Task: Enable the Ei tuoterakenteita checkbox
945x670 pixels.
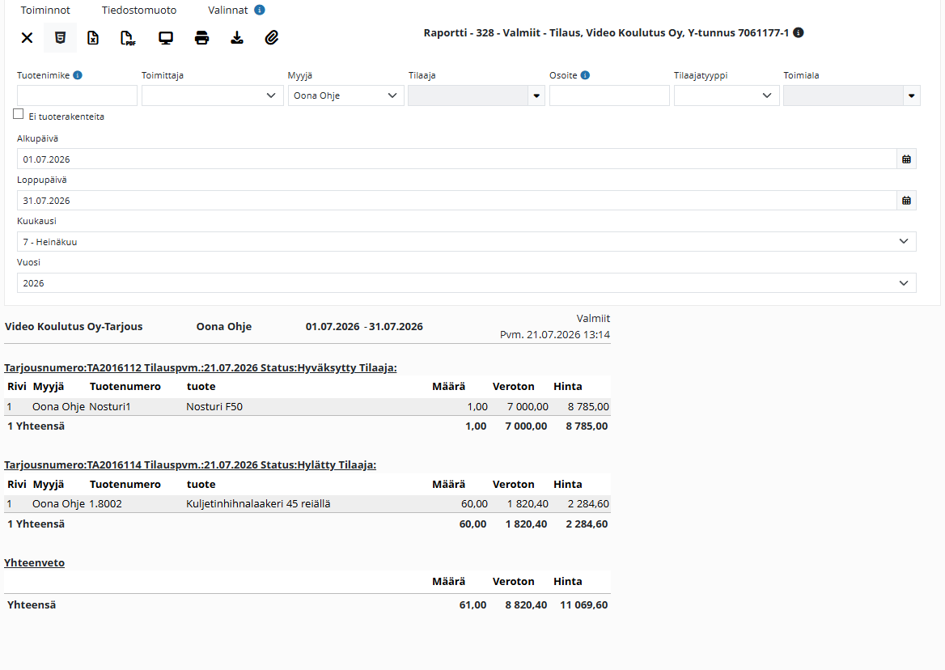Action: click(18, 114)
